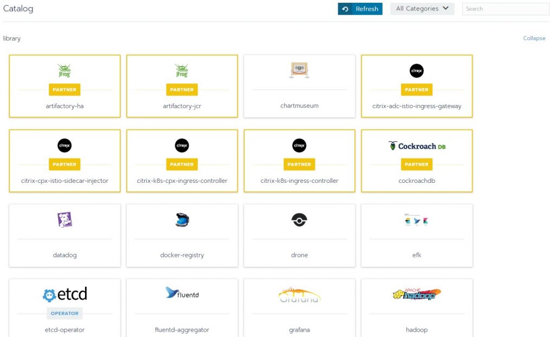This screenshot has width=555, height=337.
Task: Open the chartmuseum logo icon
Action: 299,70
